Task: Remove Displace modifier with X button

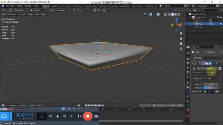Action: (216, 64)
